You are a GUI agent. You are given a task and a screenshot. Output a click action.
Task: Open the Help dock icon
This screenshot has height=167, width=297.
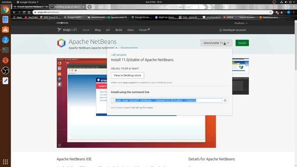5,40
